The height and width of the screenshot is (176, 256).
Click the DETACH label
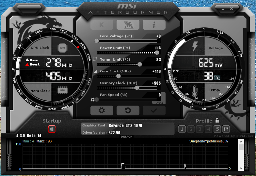coord(127,137)
